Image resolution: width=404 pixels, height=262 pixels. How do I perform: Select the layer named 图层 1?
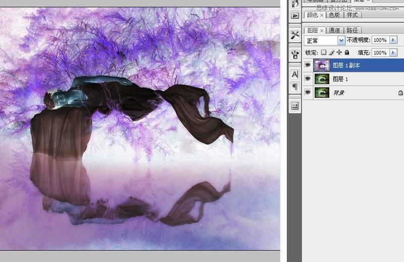(340, 79)
